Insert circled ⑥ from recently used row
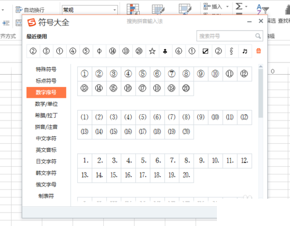Image resolution: width=290 pixels, height=226 pixels. pos(179,51)
